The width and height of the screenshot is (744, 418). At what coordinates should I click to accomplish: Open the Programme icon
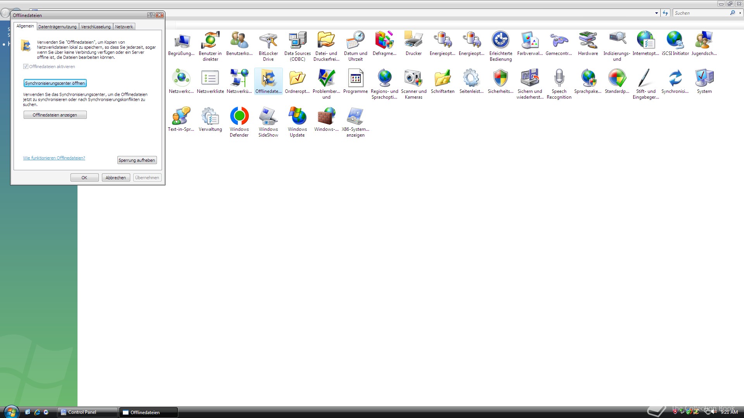click(356, 82)
